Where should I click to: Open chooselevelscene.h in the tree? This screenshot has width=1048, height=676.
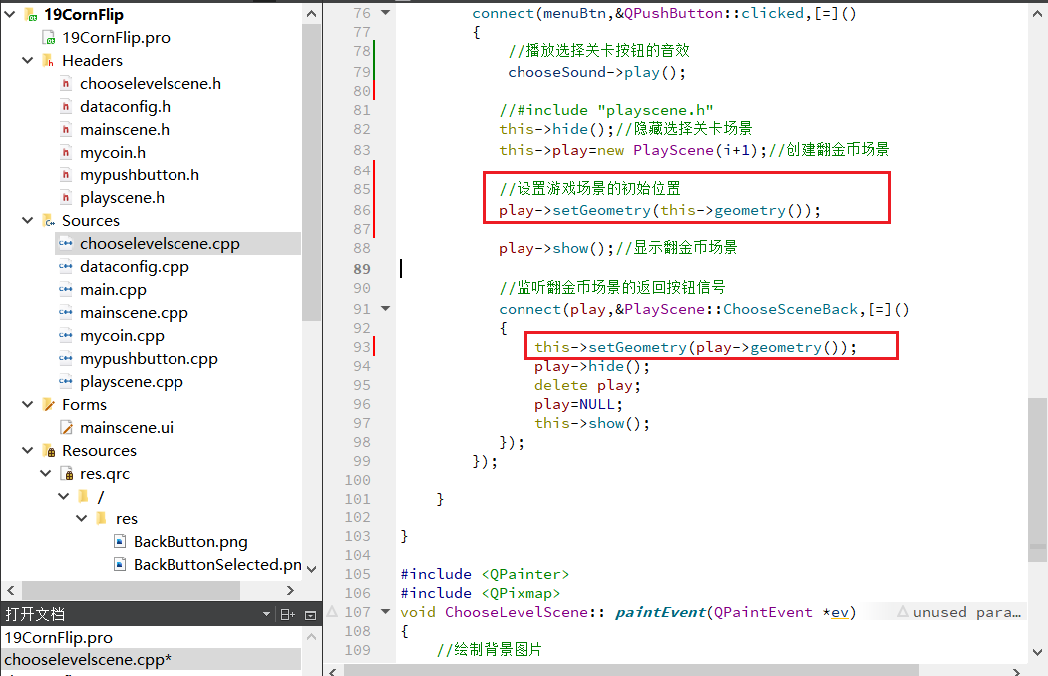151,84
